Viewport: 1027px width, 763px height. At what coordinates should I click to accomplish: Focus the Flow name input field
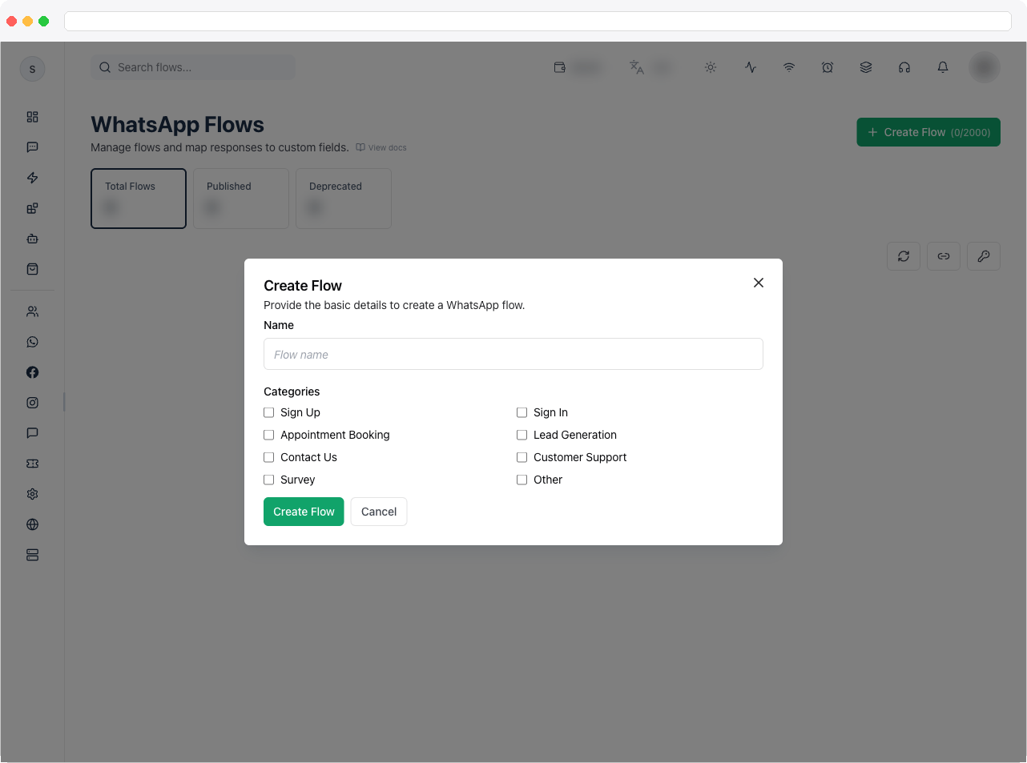[513, 354]
